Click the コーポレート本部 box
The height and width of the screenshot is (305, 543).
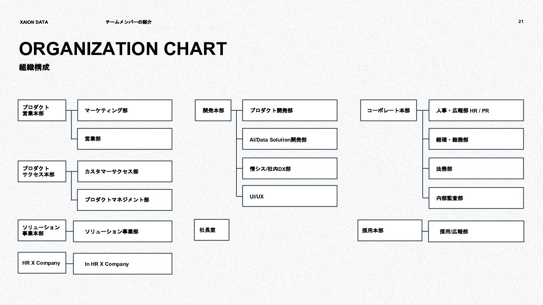(x=388, y=110)
